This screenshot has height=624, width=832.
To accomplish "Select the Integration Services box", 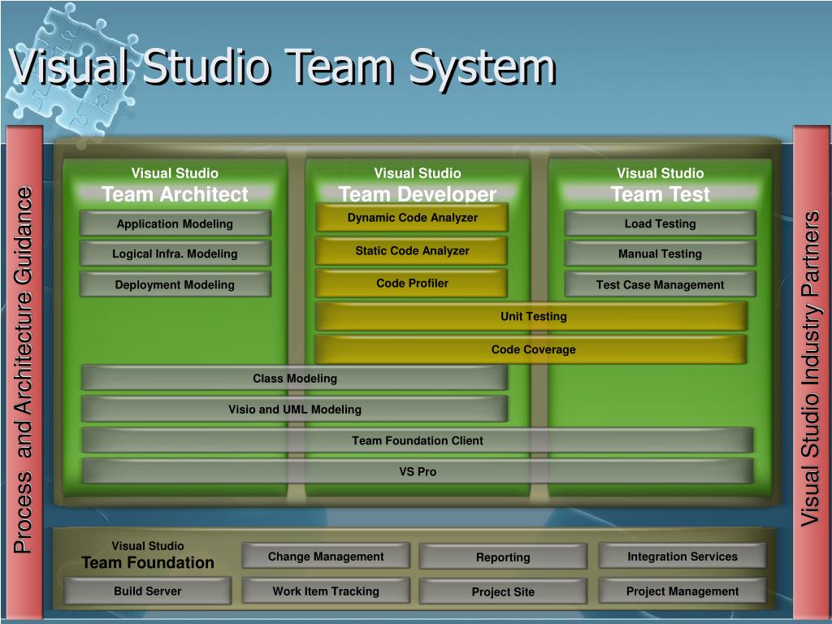I will 682,556.
